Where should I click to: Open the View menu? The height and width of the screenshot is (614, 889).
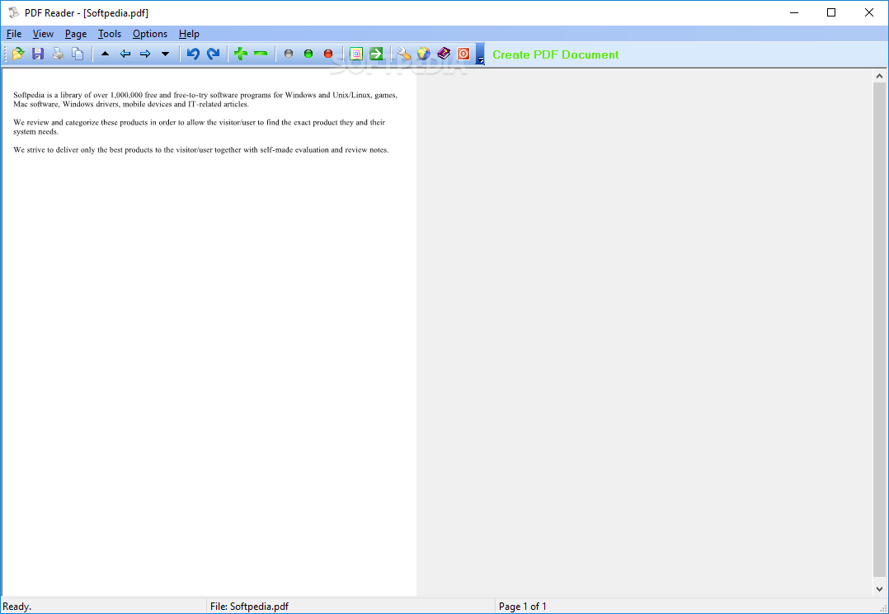tap(43, 34)
